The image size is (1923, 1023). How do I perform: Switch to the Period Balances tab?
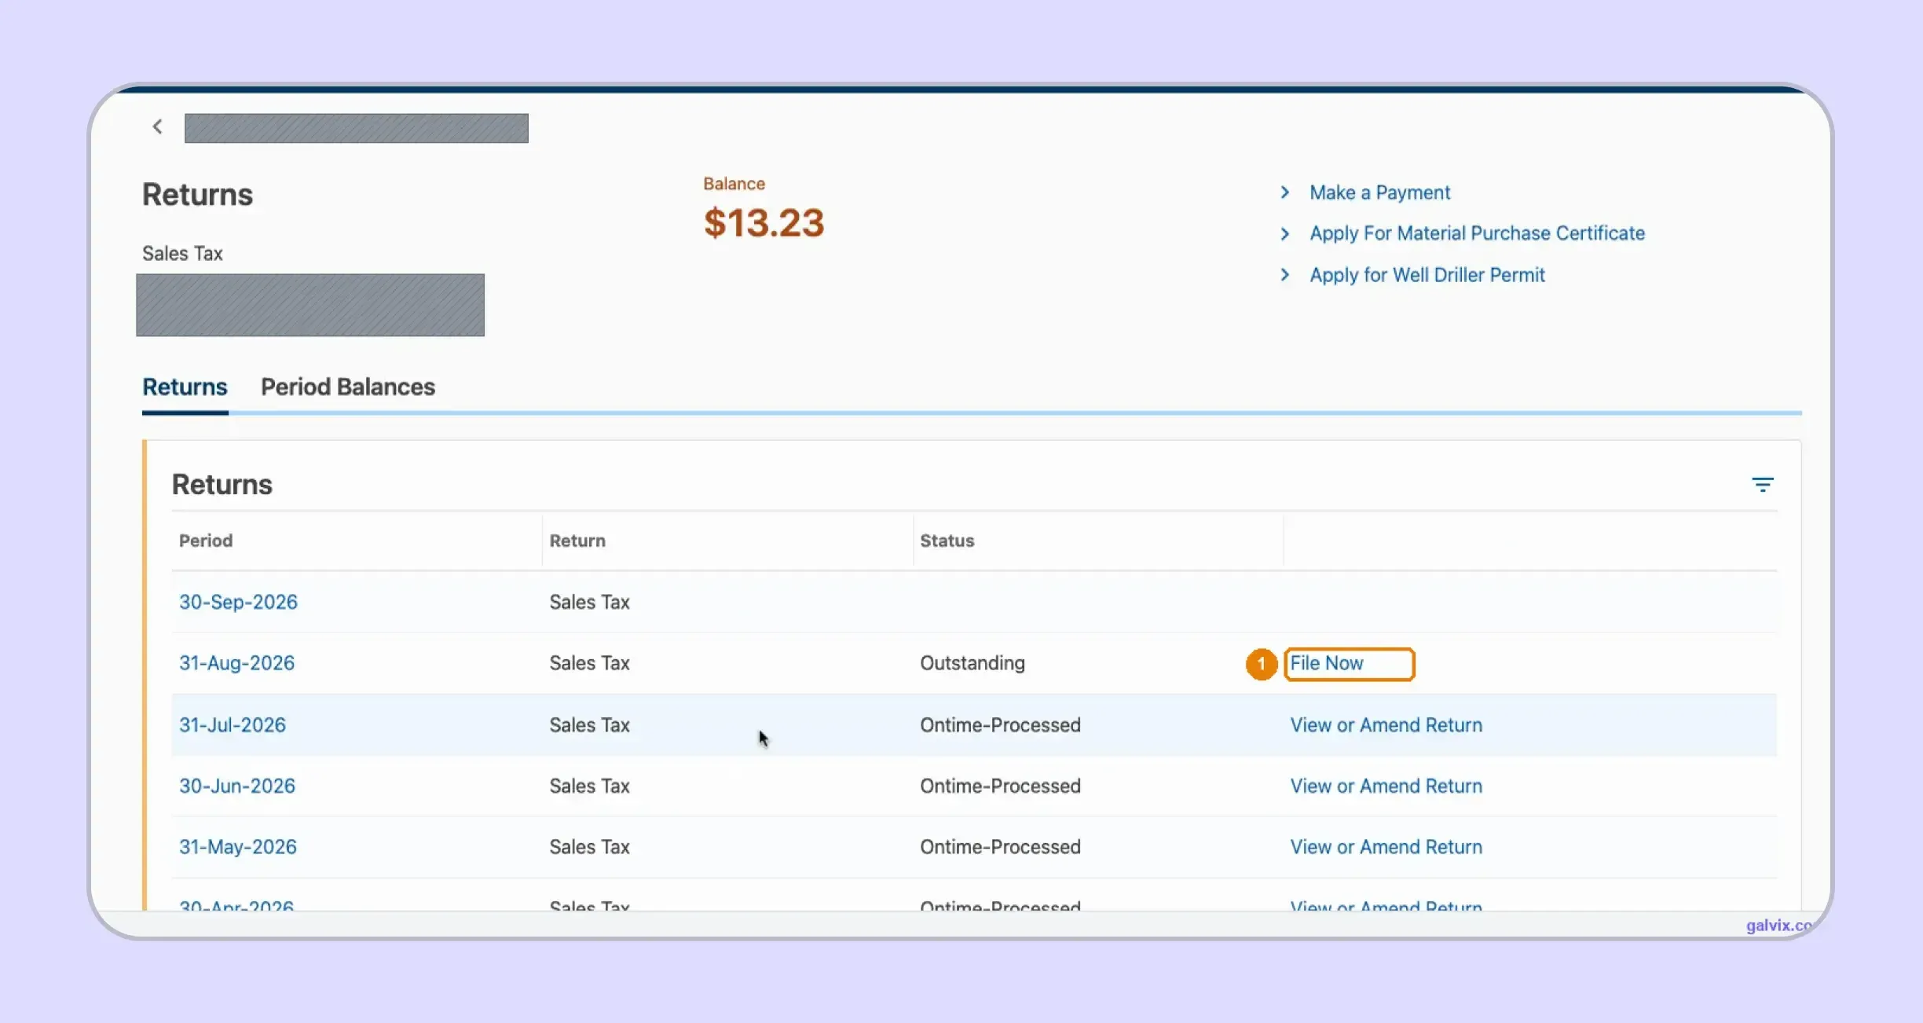pyautogui.click(x=347, y=387)
